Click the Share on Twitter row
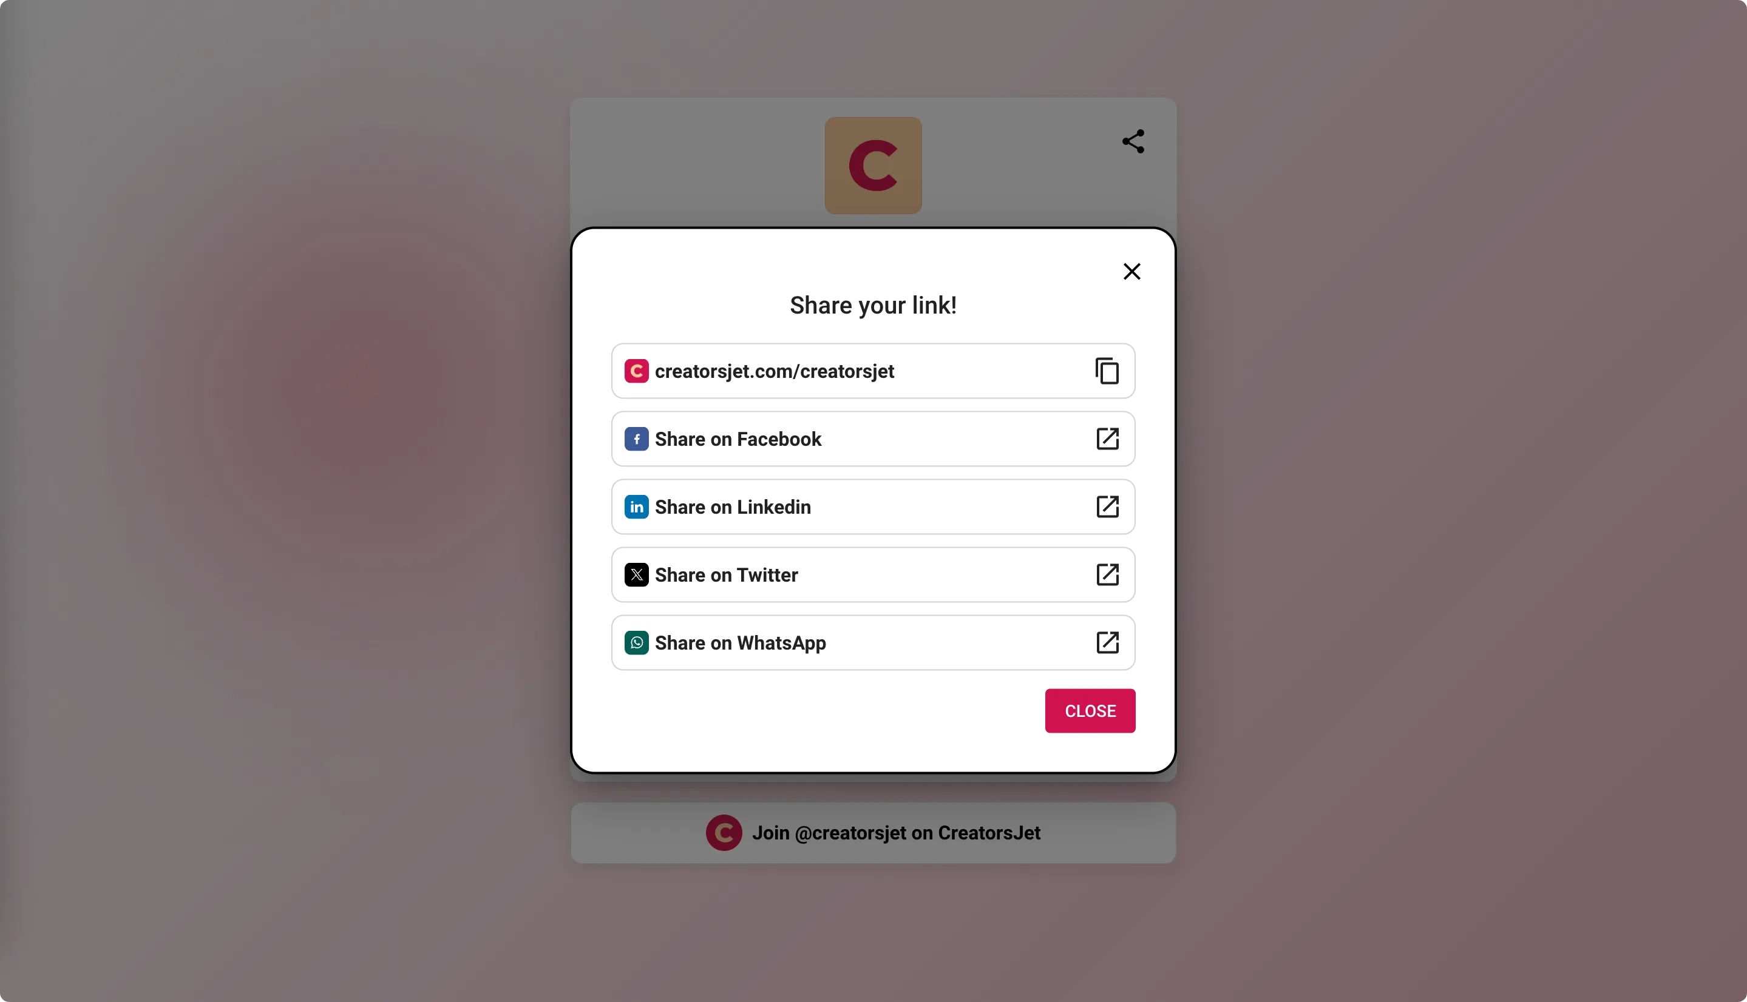This screenshot has width=1747, height=1002. [873, 574]
